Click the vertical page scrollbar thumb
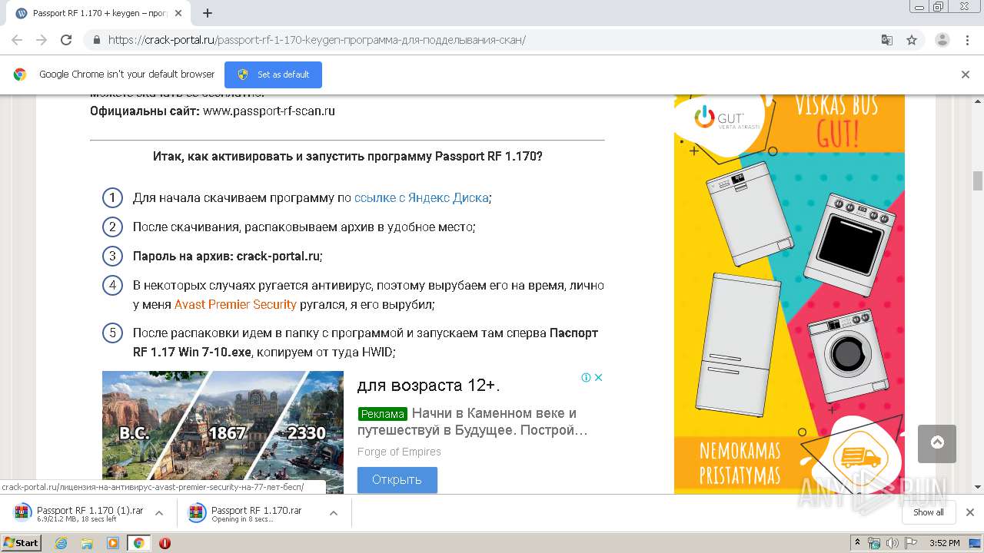 [978, 180]
